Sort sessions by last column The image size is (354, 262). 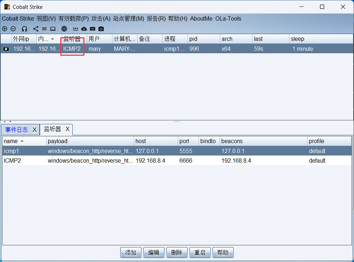coord(271,39)
